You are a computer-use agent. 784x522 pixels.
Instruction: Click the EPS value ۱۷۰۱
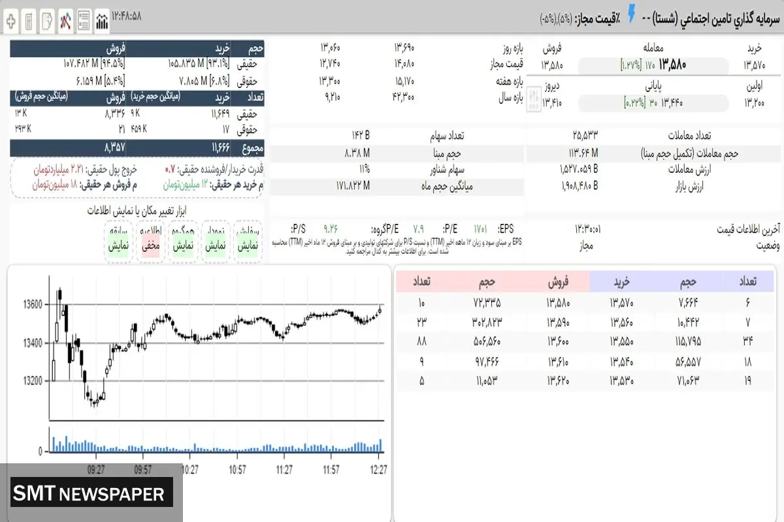pos(480,228)
